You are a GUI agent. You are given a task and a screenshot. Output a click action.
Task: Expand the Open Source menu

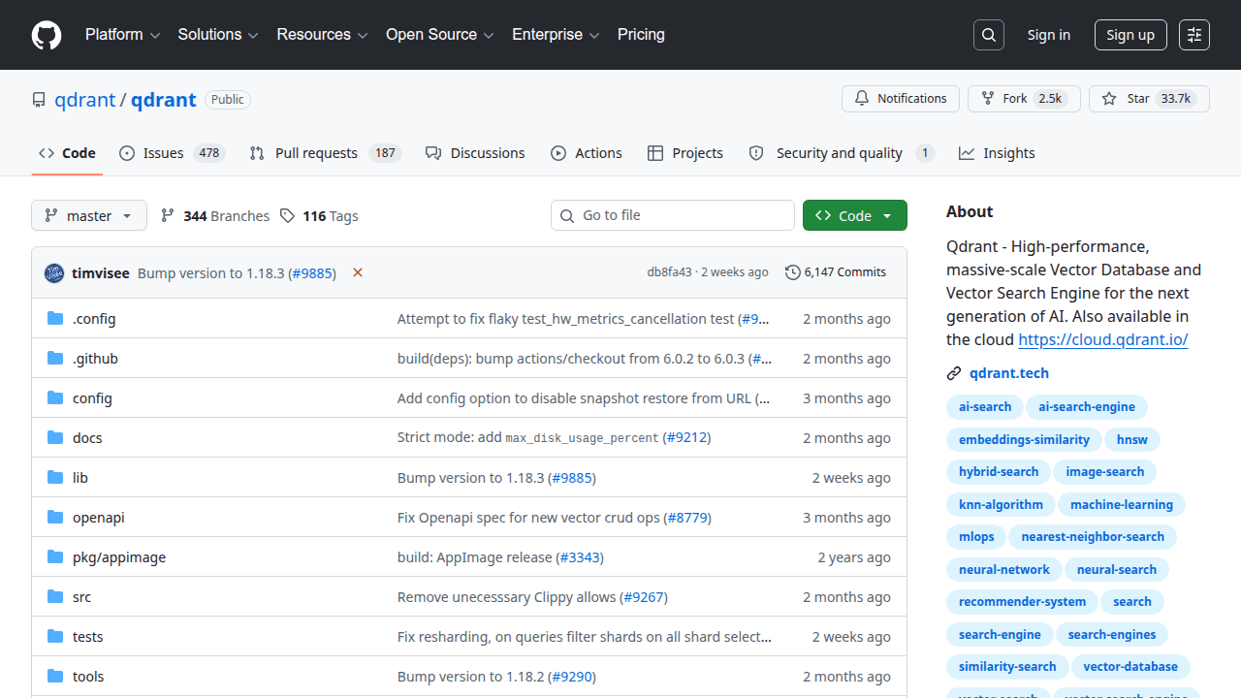[x=440, y=34]
